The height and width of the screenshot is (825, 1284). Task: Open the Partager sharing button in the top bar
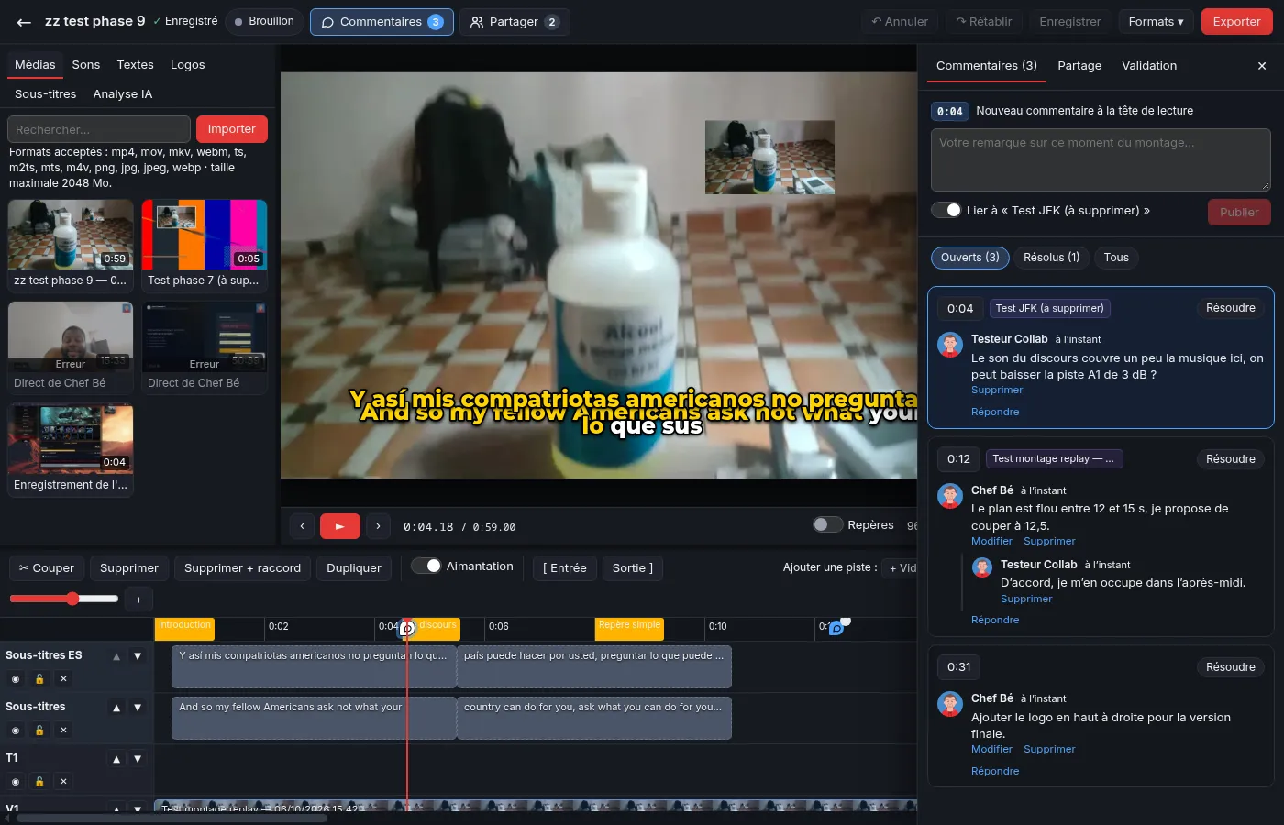515,22
